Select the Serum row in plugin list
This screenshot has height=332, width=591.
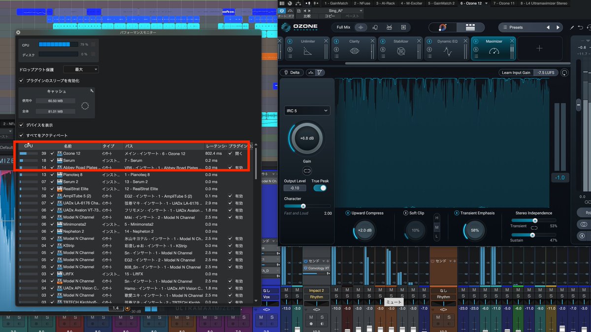(136, 160)
